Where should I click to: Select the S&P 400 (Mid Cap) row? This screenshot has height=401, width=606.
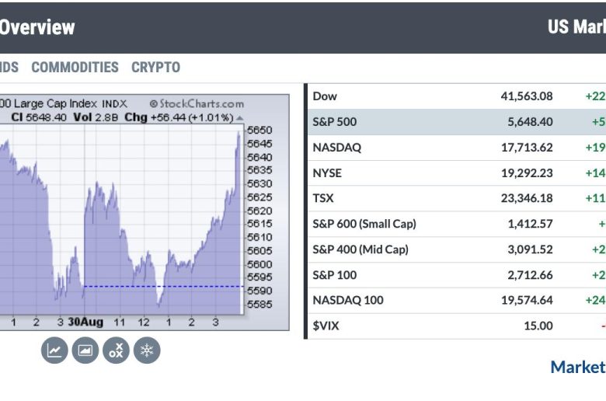457,249
